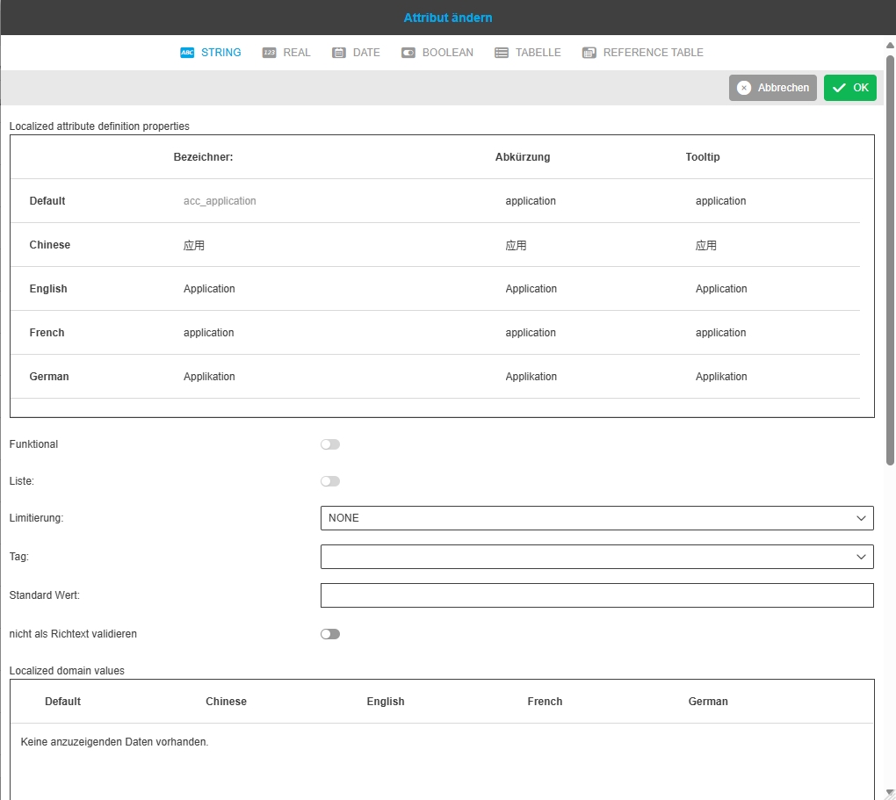Switch to the DATE tab label
This screenshot has height=800, width=896.
pyautogui.click(x=366, y=53)
